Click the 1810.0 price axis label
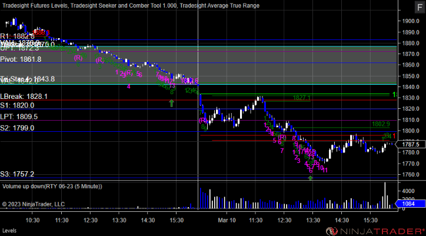Image resolution: width=426 pixels, height=236 pixels. (410, 120)
